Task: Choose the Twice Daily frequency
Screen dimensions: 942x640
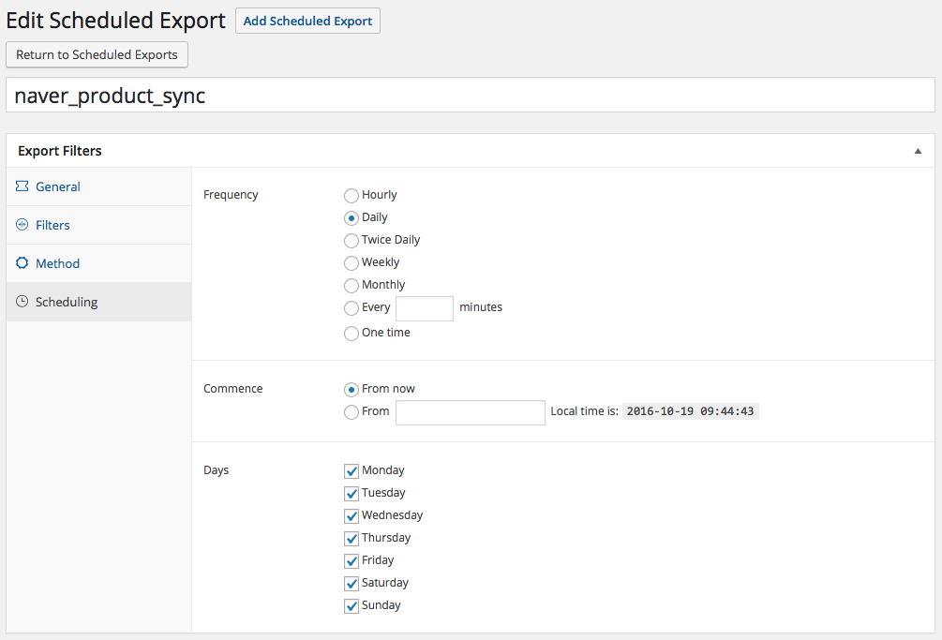Action: [351, 241]
